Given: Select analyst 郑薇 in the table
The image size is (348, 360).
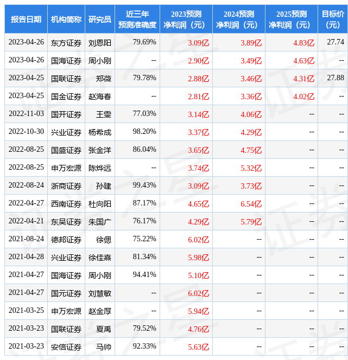Looking at the screenshot, I should [103, 78].
